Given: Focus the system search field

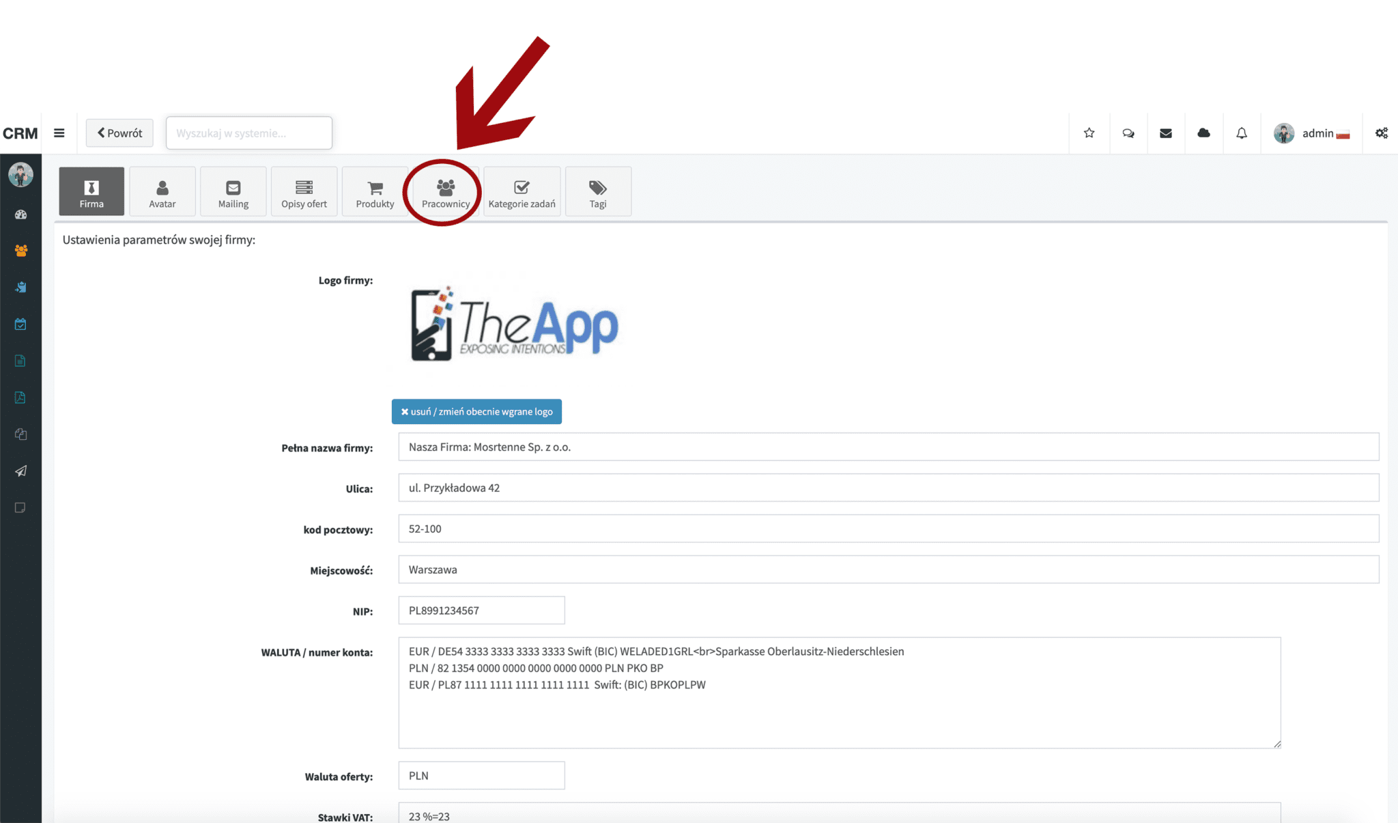Looking at the screenshot, I should (249, 133).
